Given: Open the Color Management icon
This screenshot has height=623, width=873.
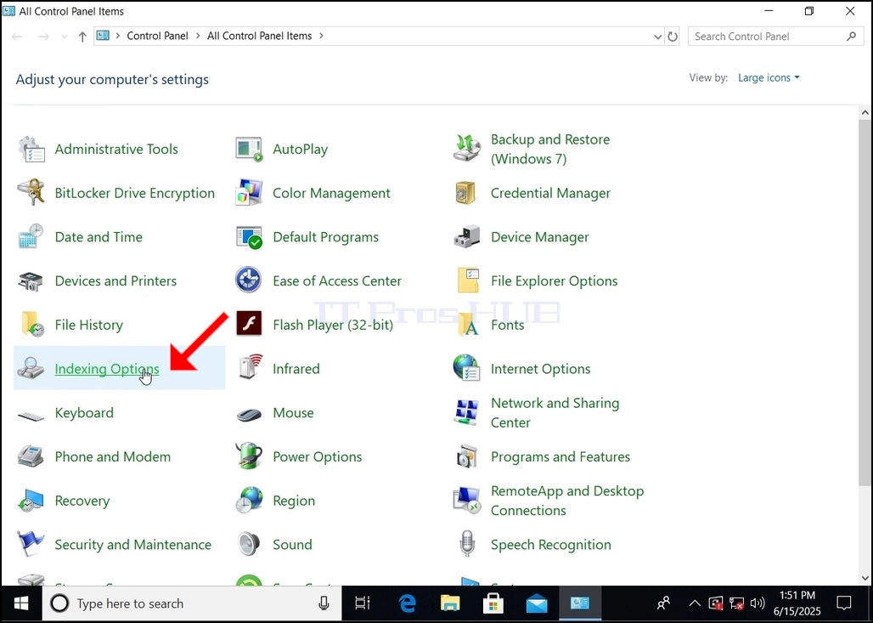Looking at the screenshot, I should [x=249, y=193].
